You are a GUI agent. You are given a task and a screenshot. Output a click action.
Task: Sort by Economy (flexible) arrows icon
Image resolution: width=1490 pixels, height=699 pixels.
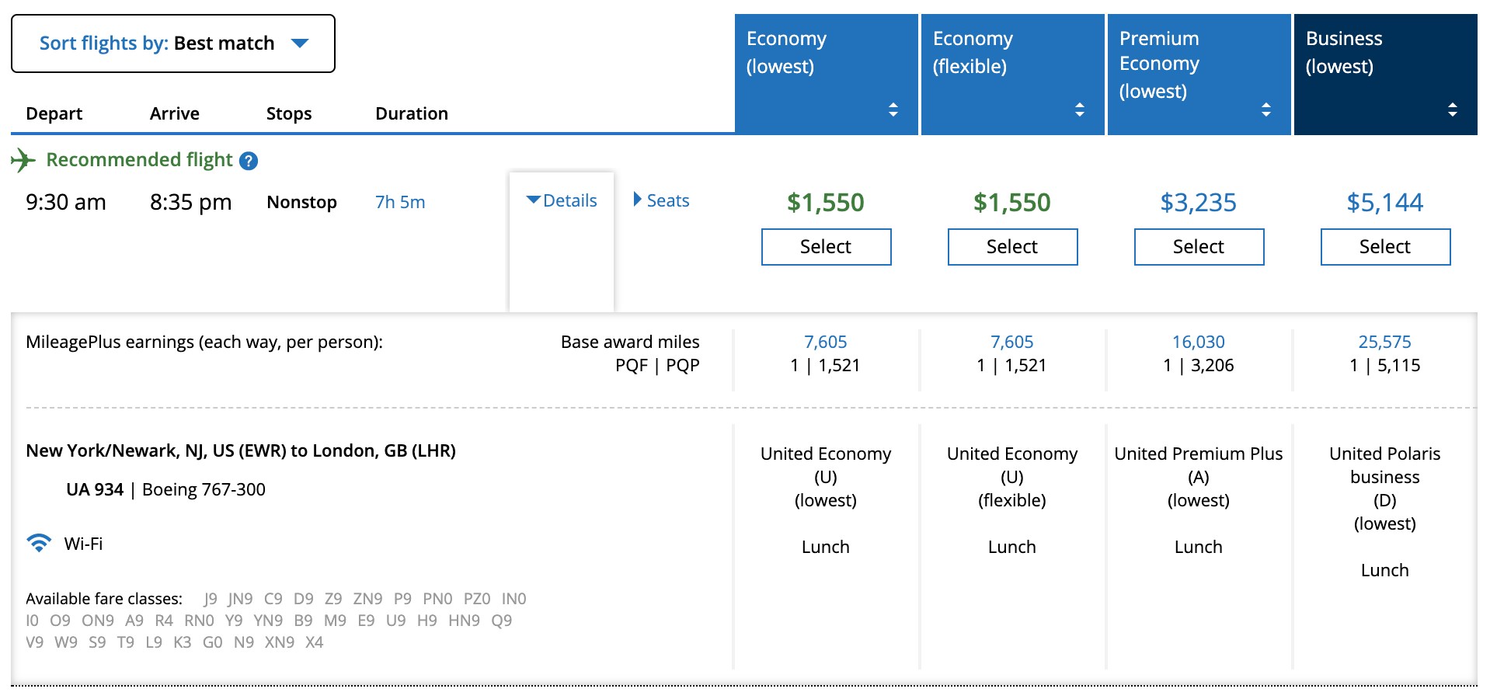click(x=1079, y=110)
